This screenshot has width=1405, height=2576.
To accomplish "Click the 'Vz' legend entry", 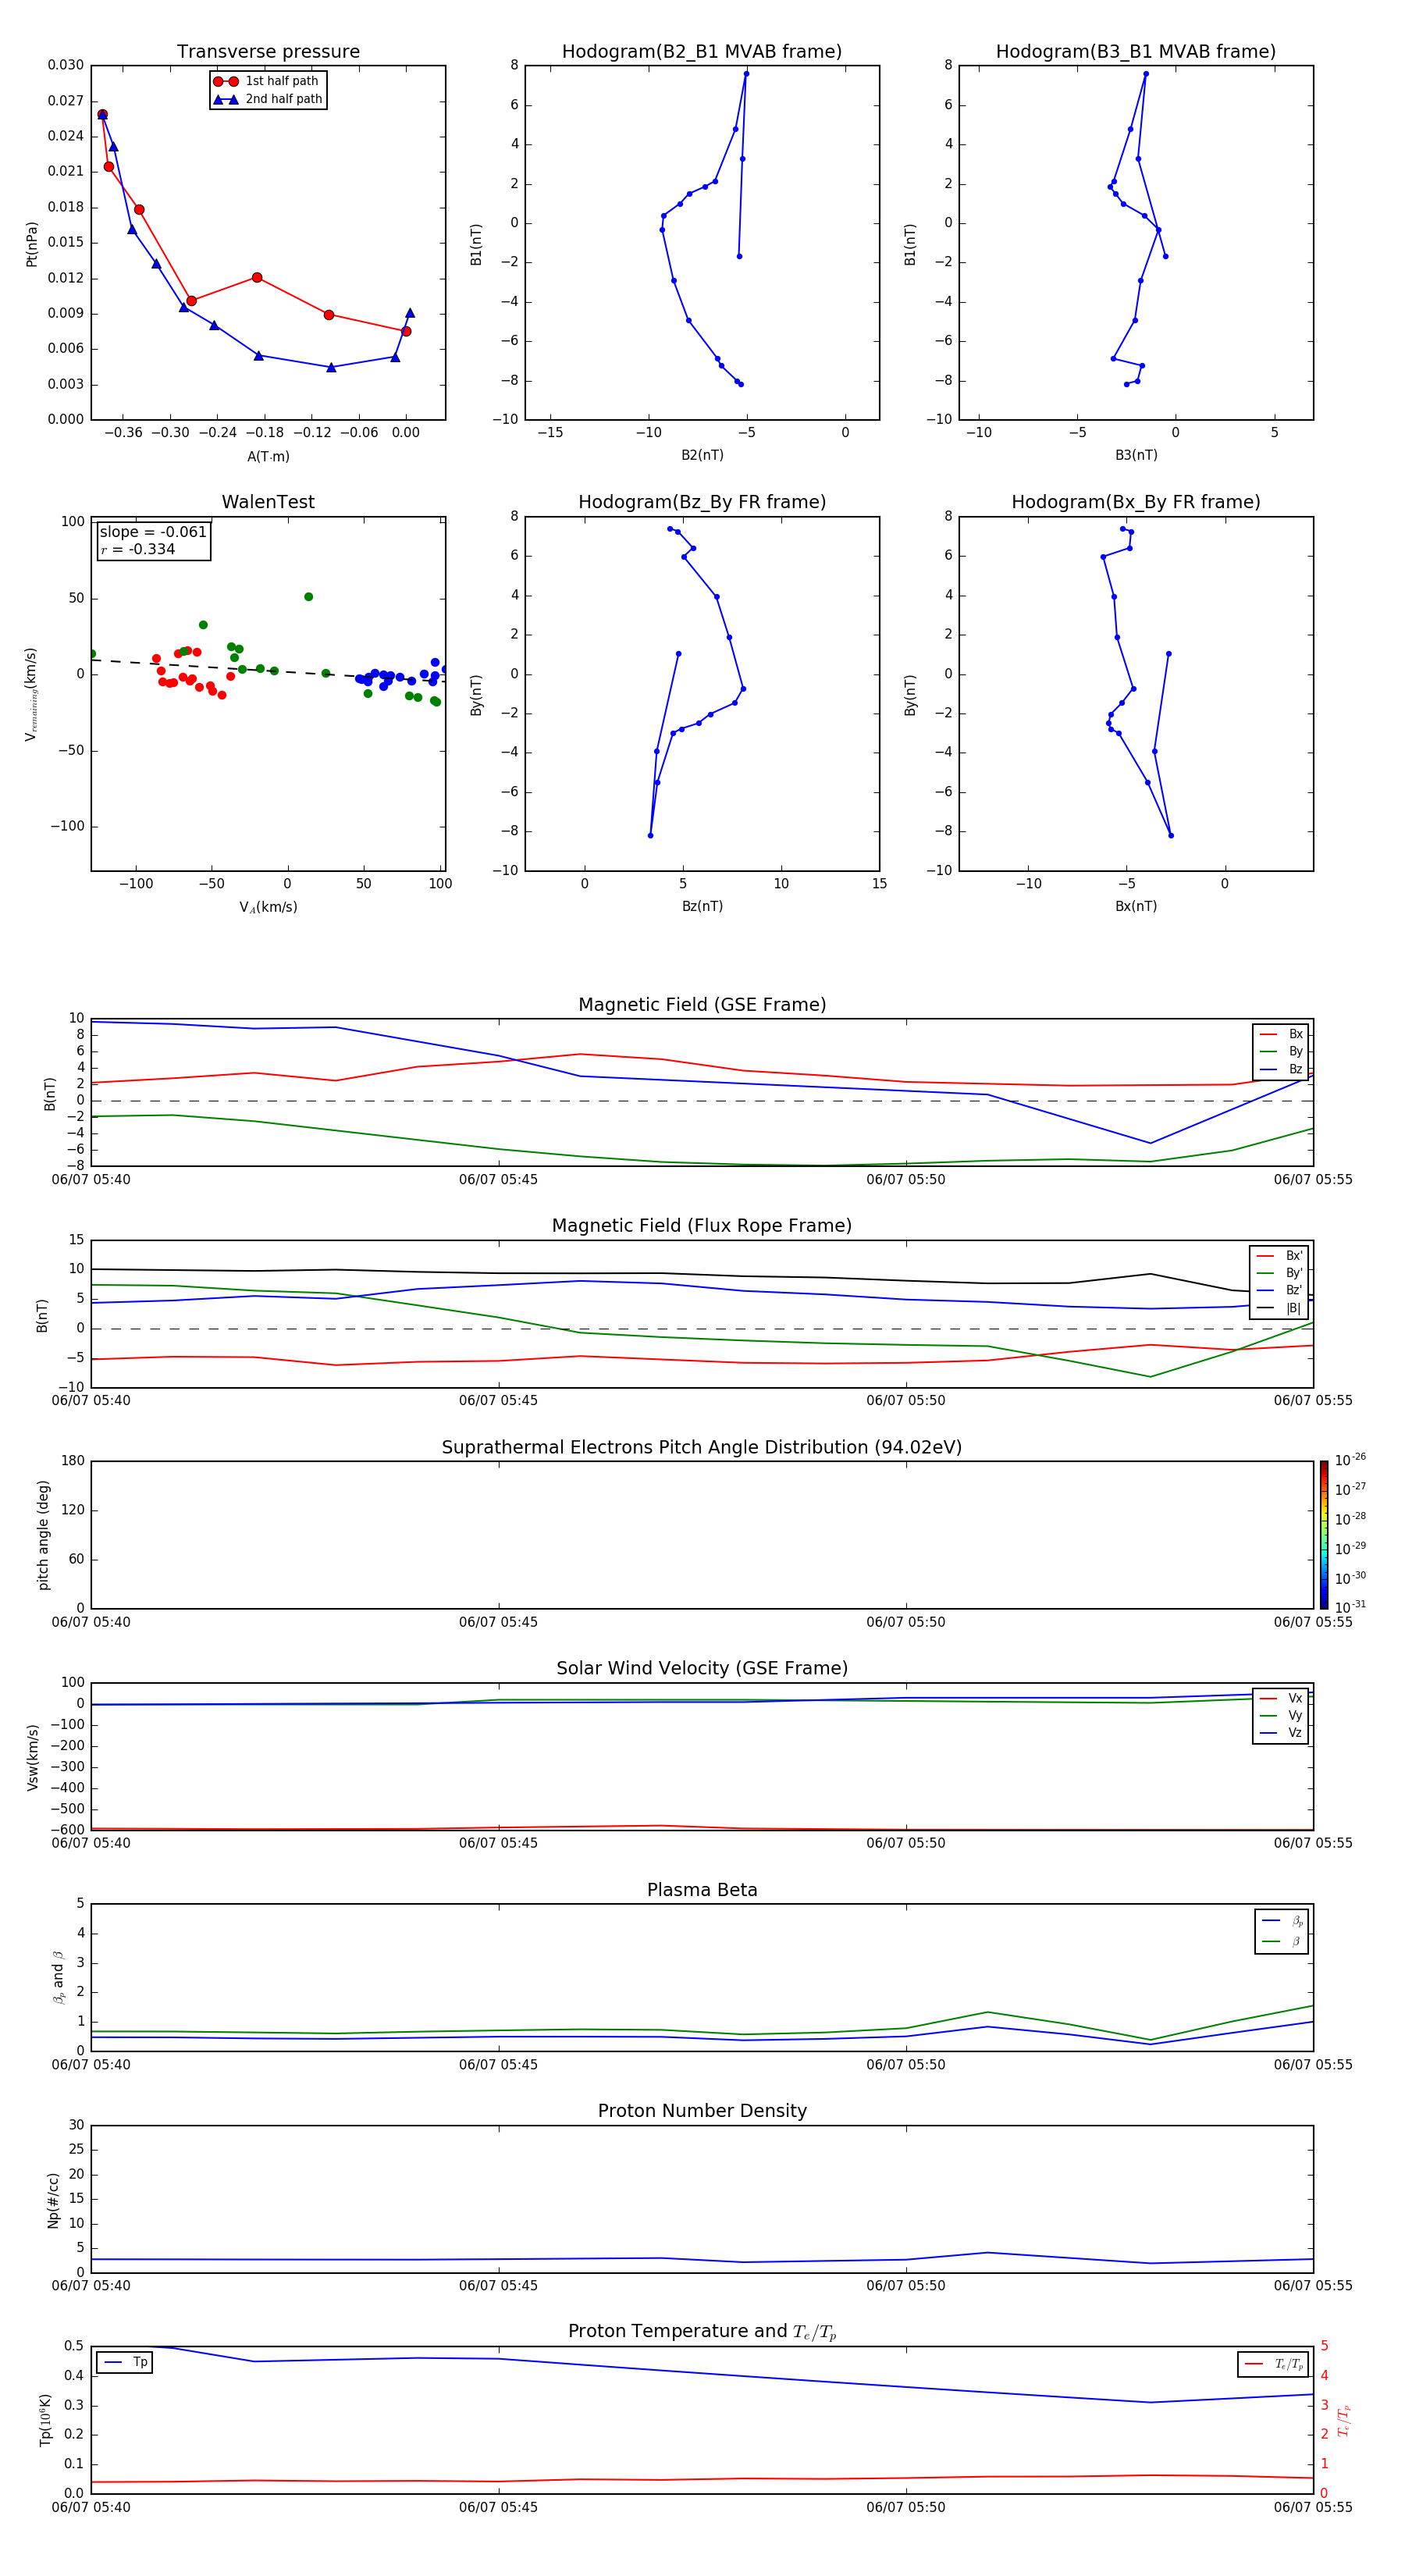I will (x=1281, y=1733).
